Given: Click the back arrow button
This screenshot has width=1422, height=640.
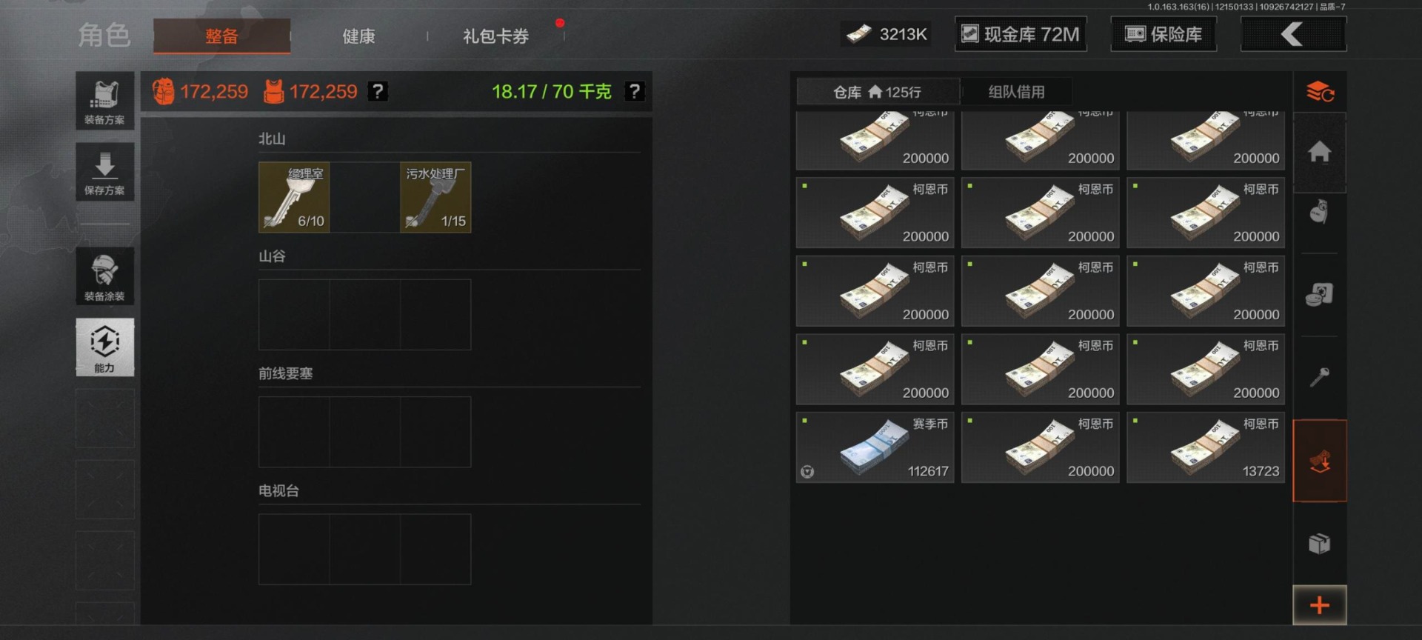Looking at the screenshot, I should 1293,34.
